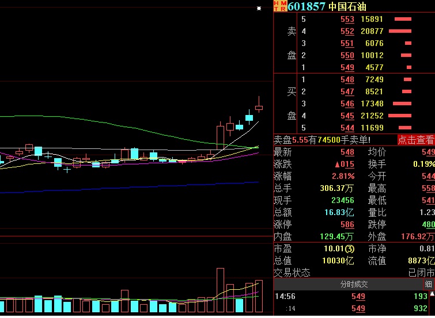Click the circled 3 icon beside 市盈 value

[x=350, y=248]
